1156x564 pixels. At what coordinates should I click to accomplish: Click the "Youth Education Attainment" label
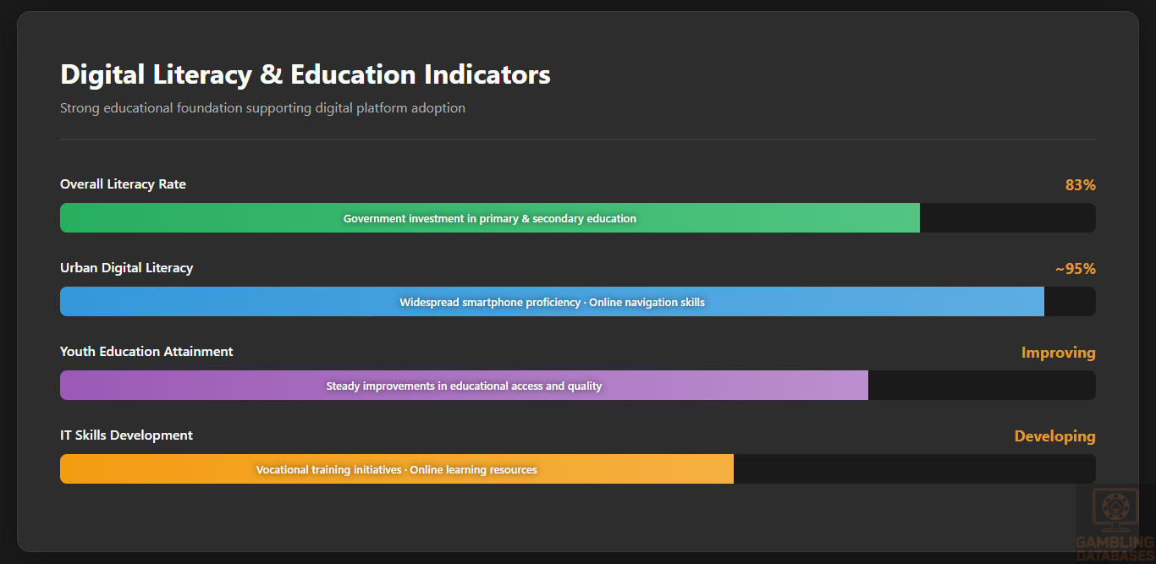click(146, 352)
